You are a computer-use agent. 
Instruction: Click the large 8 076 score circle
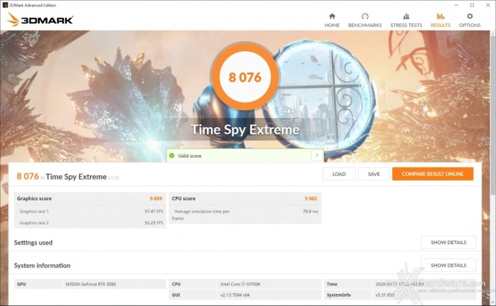(245, 77)
